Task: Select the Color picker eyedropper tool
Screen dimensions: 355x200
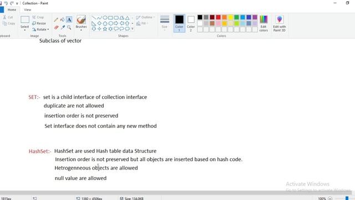Action: 63,27
